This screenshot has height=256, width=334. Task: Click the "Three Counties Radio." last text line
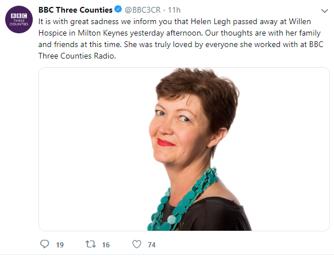tap(77, 56)
